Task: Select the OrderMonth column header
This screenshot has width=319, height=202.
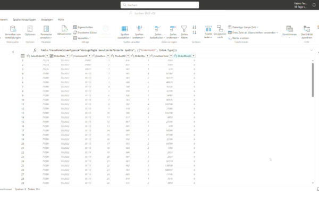Action: (184, 56)
